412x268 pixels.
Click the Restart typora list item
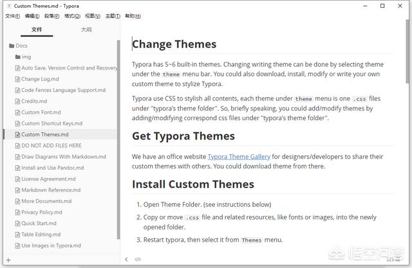coord(213,240)
